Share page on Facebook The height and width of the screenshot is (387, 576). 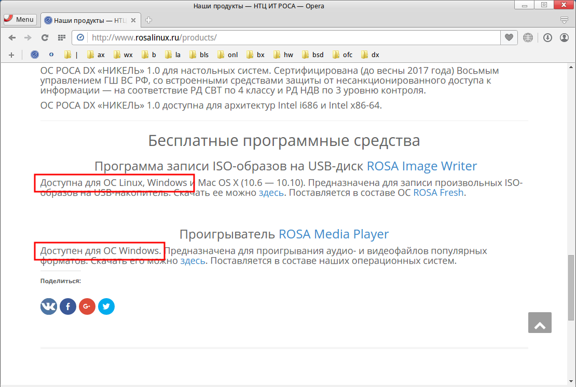[68, 306]
